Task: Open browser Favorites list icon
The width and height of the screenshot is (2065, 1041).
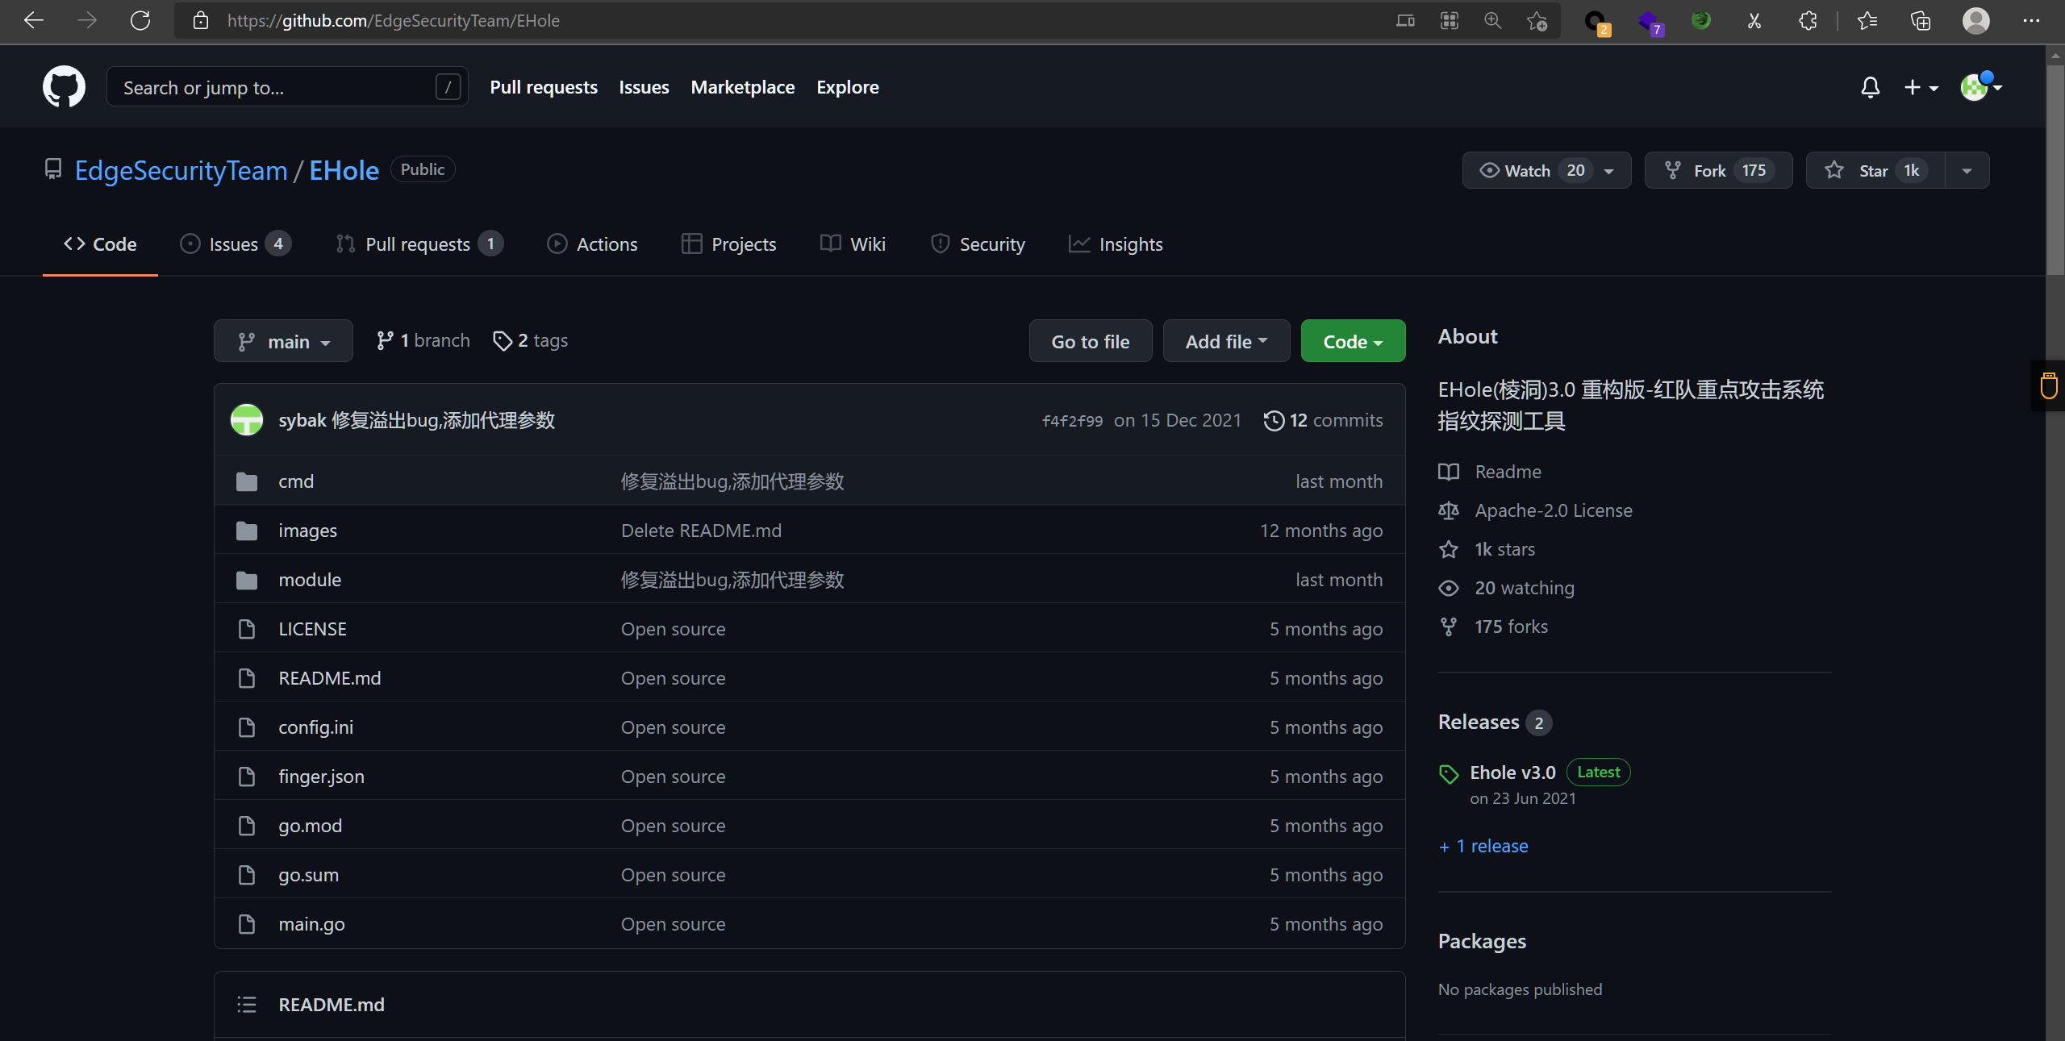Action: coord(1867,21)
